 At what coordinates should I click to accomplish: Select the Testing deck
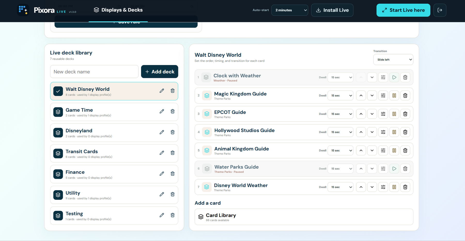point(114,216)
